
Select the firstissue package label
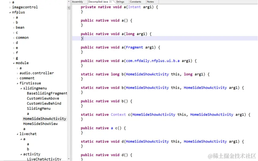[30, 83]
